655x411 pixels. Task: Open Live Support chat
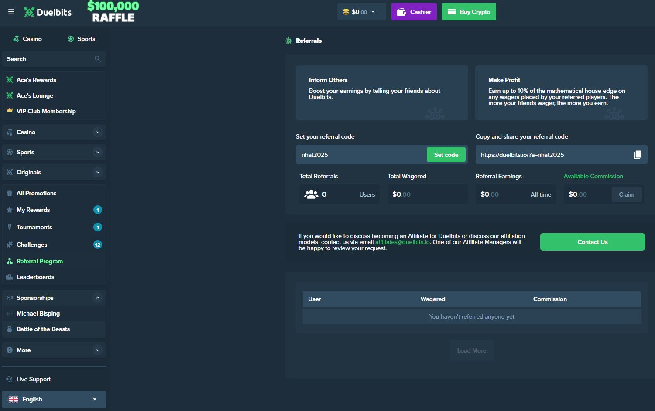pos(34,379)
